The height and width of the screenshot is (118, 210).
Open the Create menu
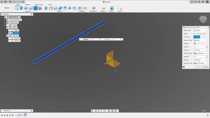28,11
